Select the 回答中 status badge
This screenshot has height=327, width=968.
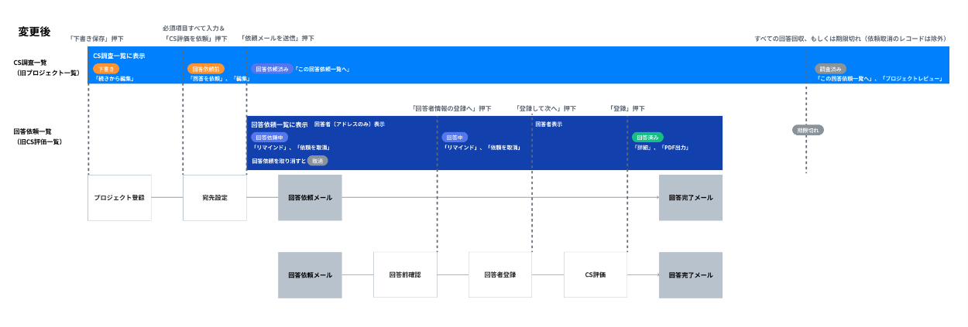point(455,138)
